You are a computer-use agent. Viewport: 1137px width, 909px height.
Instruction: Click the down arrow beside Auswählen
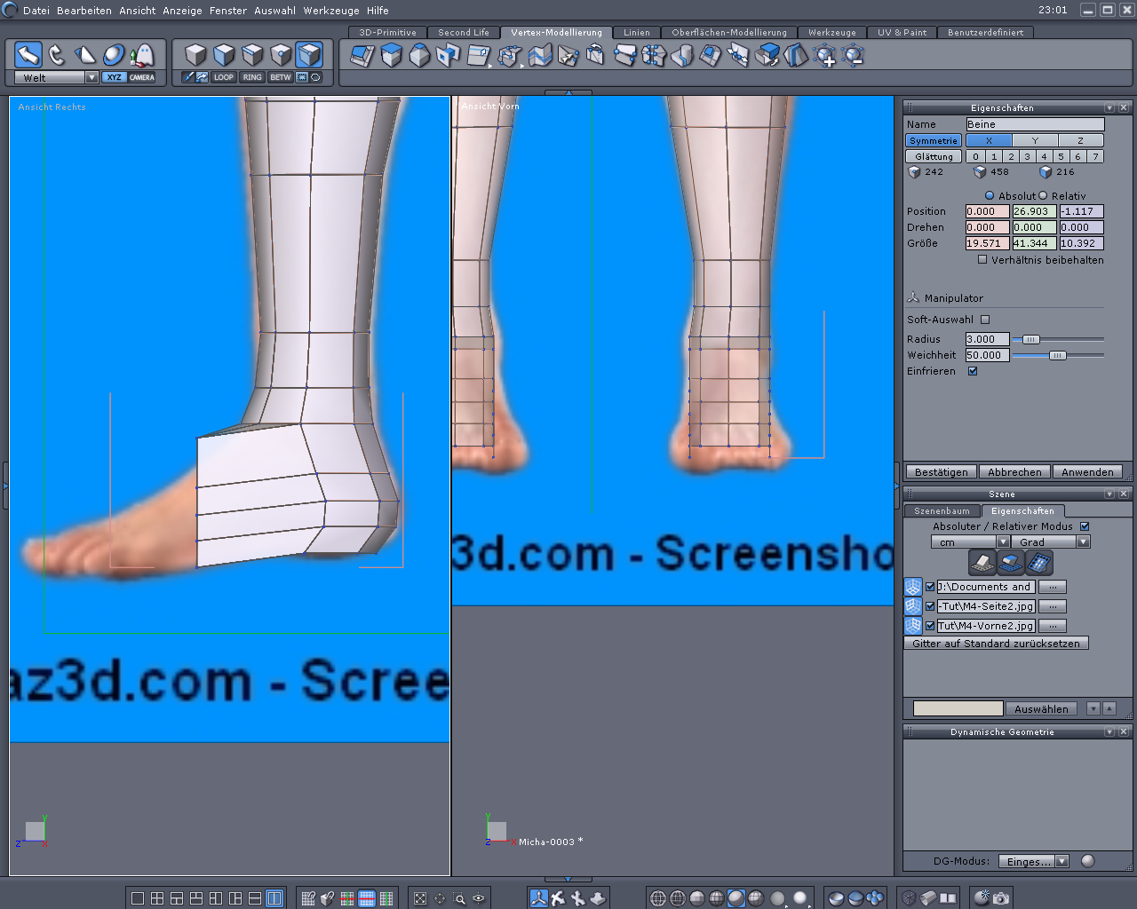point(1093,708)
